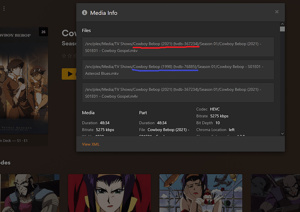Click the Media Info scrollbar thumb
Image resolution: width=300 pixels, height=212 pixels.
coord(282,29)
